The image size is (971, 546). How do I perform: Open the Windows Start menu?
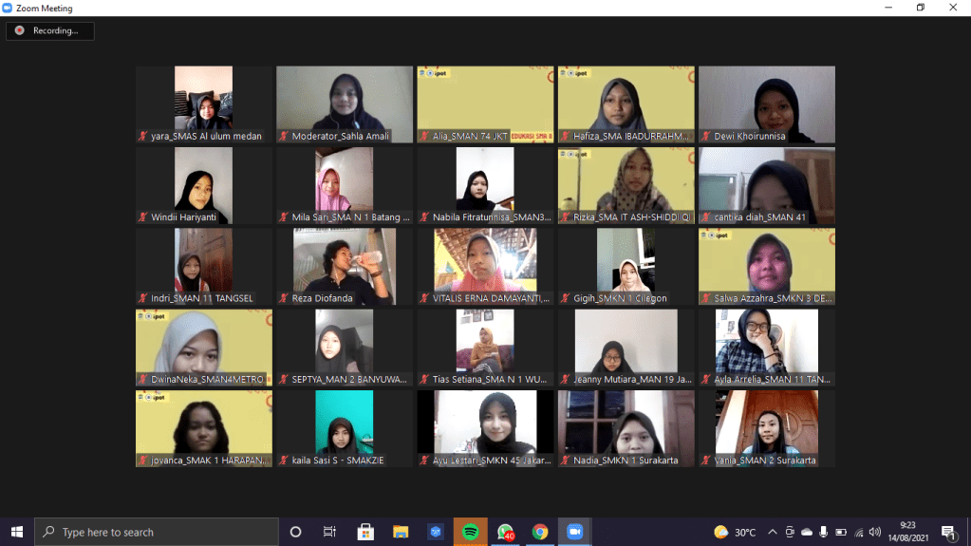[x=16, y=532]
